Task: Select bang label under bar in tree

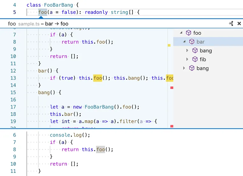Action: pos(206,51)
